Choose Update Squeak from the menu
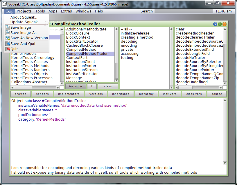Image resolution: width=237 pixels, height=185 pixels. pyautogui.click(x=24, y=22)
